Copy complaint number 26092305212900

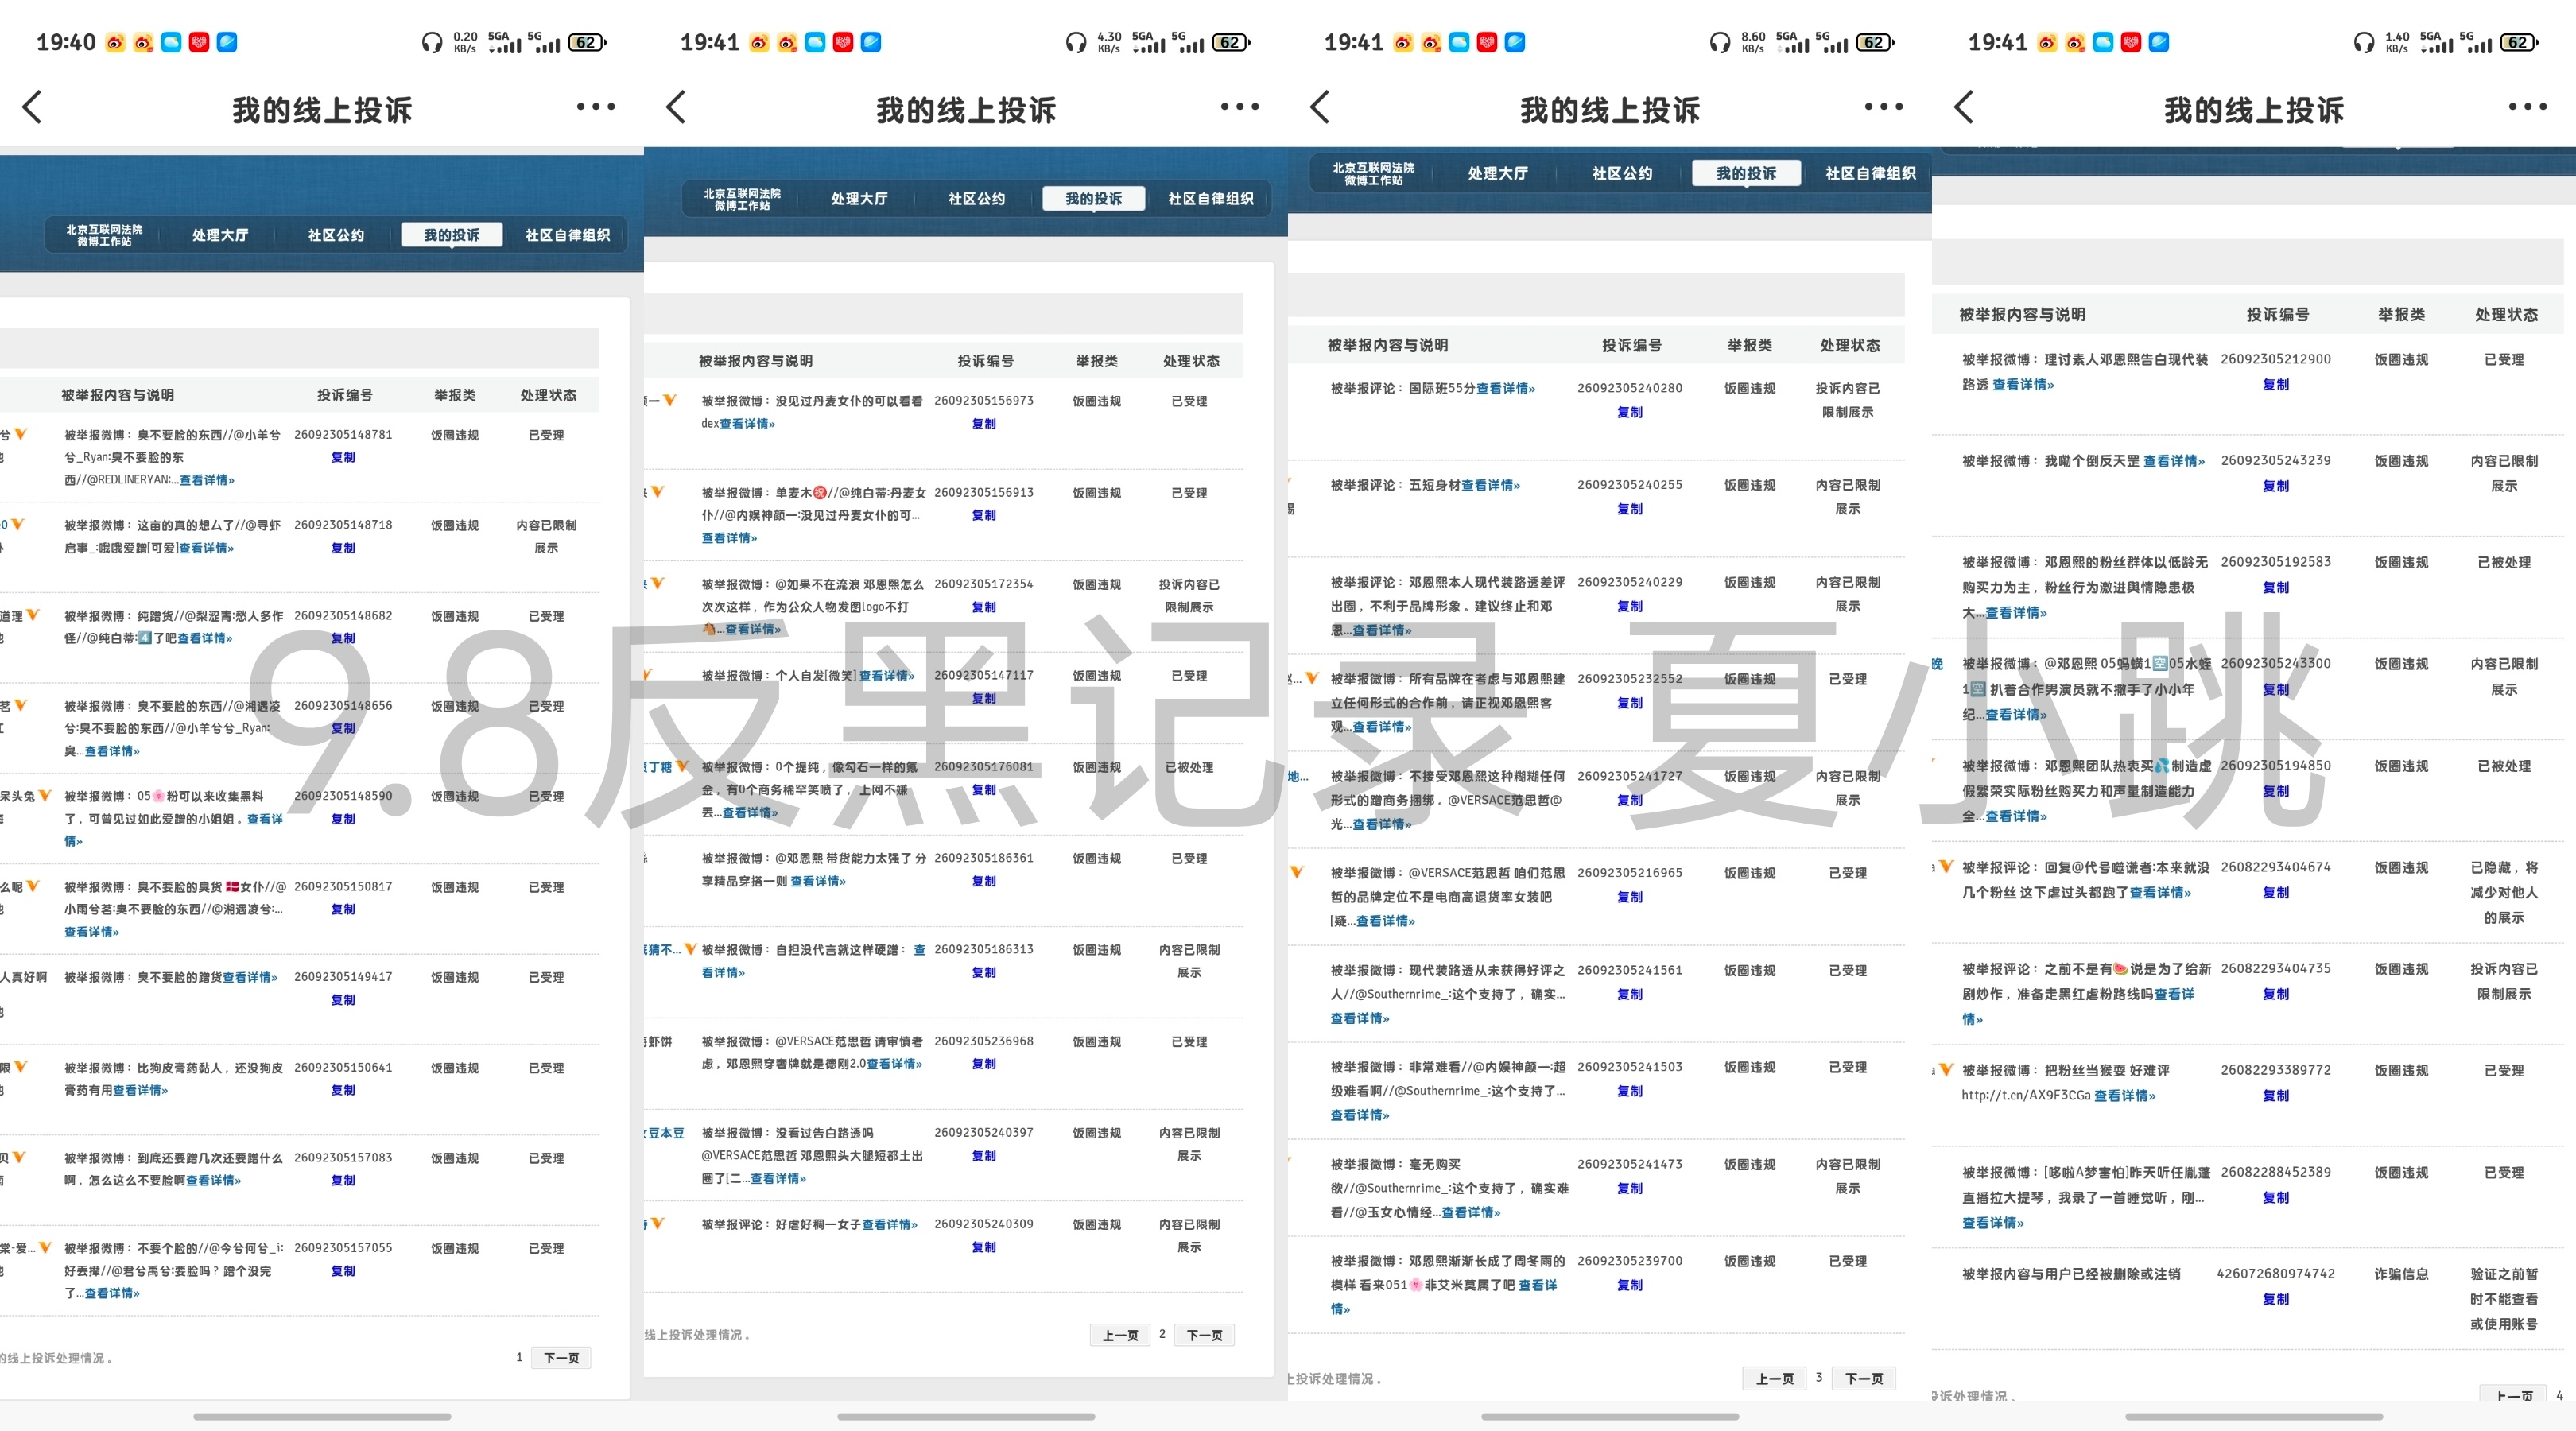pyautogui.click(x=2276, y=384)
